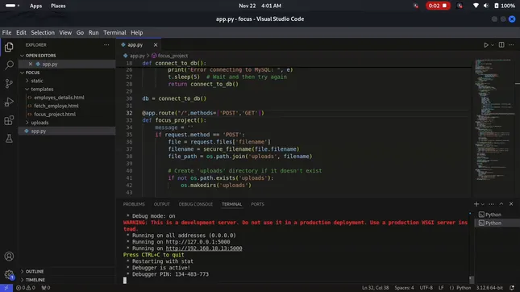Open remote window indicator in status bar

pos(6,288)
